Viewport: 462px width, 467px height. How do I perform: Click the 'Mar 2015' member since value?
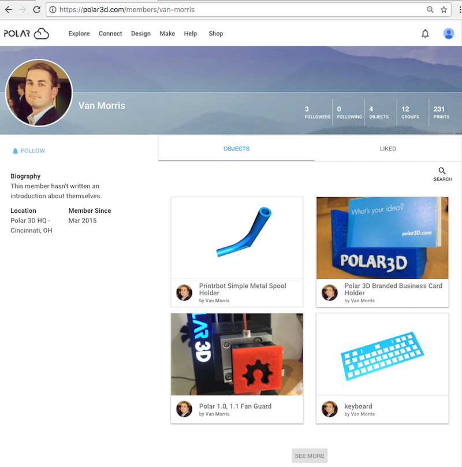(x=83, y=220)
